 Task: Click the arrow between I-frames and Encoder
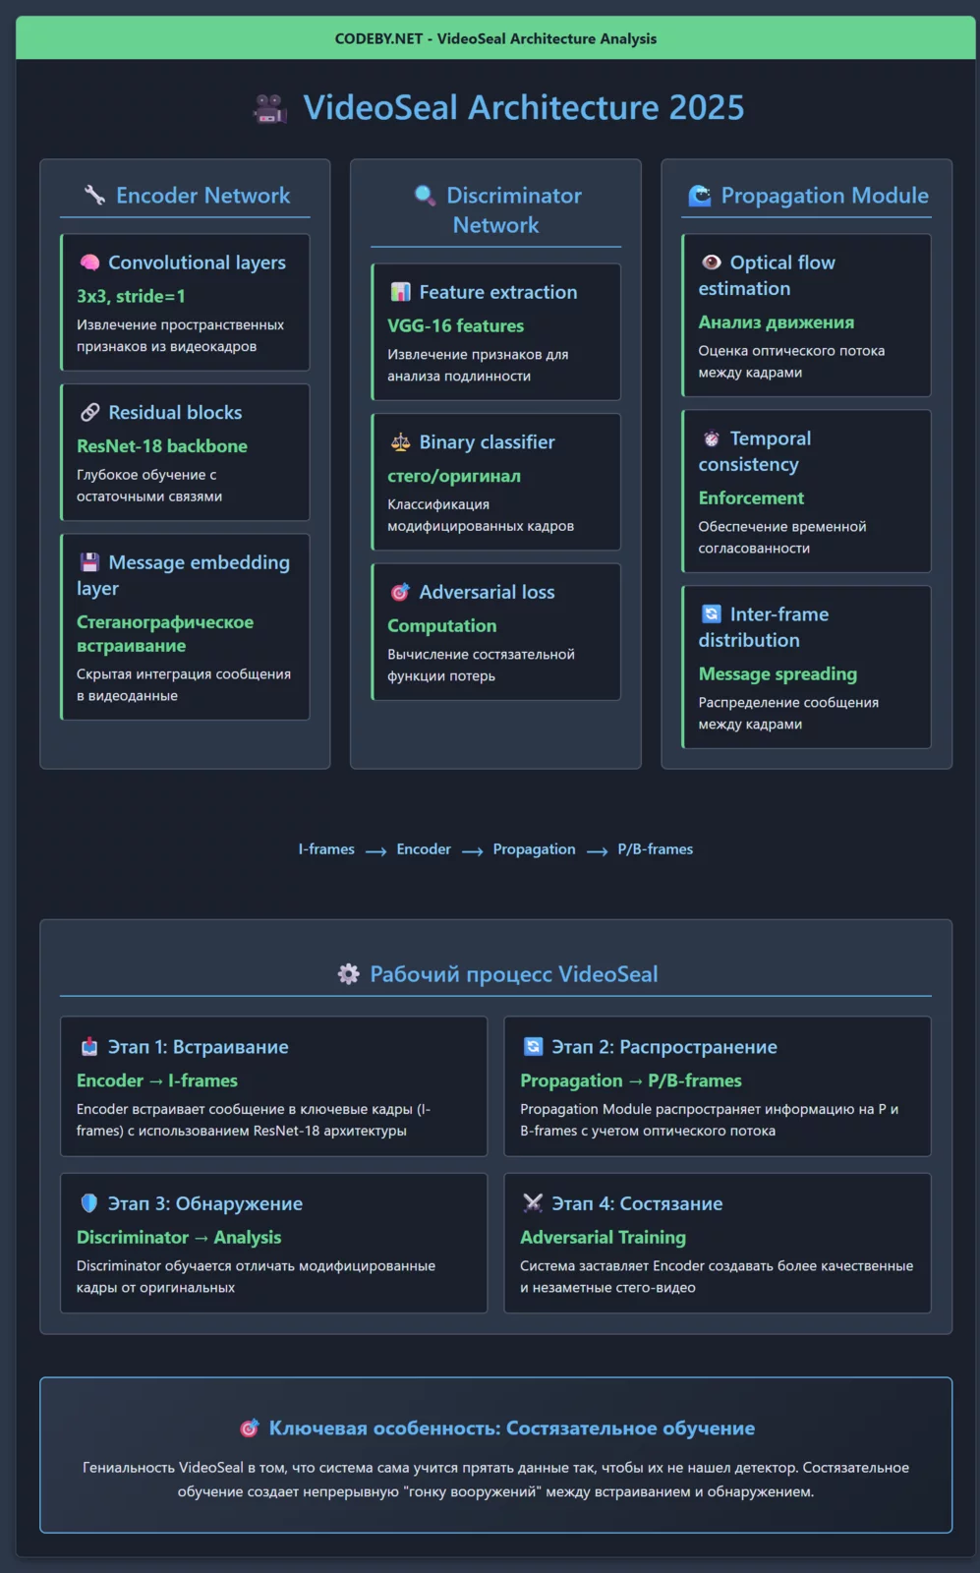coord(375,851)
